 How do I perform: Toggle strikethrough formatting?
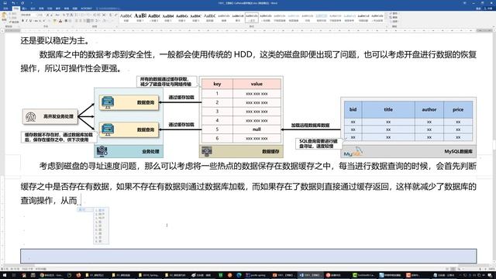36,21
